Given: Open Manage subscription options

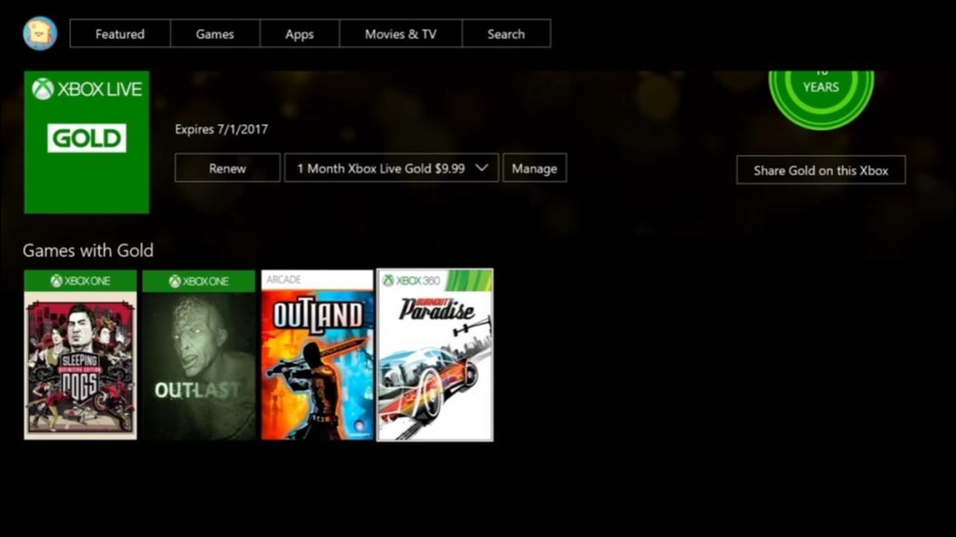Looking at the screenshot, I should 534,168.
